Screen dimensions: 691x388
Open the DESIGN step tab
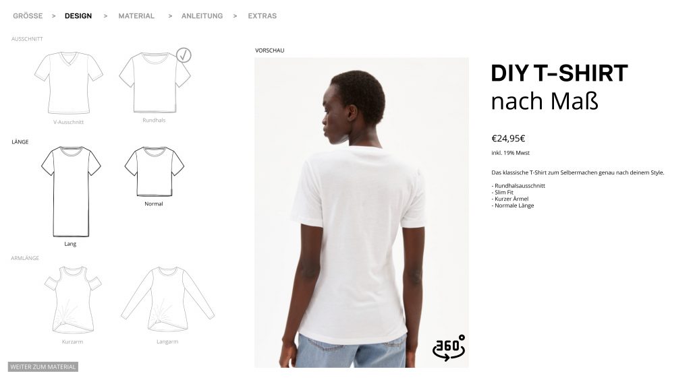pyautogui.click(x=78, y=16)
